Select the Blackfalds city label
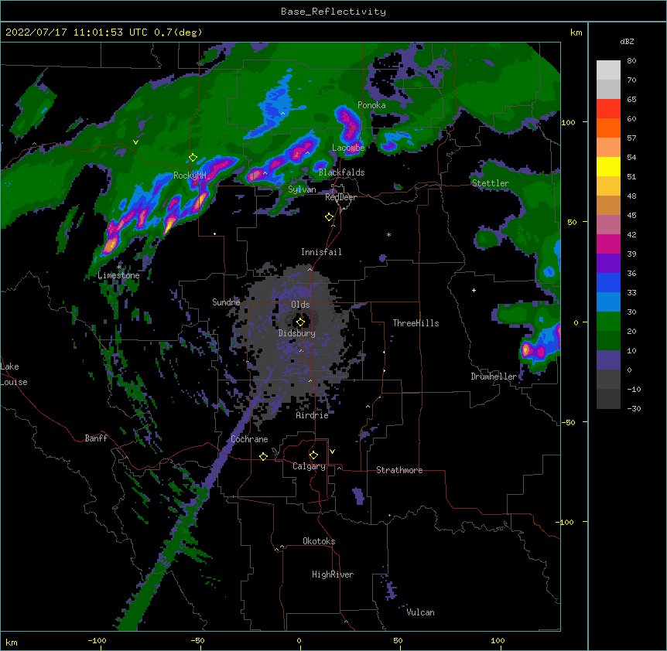The height and width of the screenshot is (651, 667). point(341,172)
